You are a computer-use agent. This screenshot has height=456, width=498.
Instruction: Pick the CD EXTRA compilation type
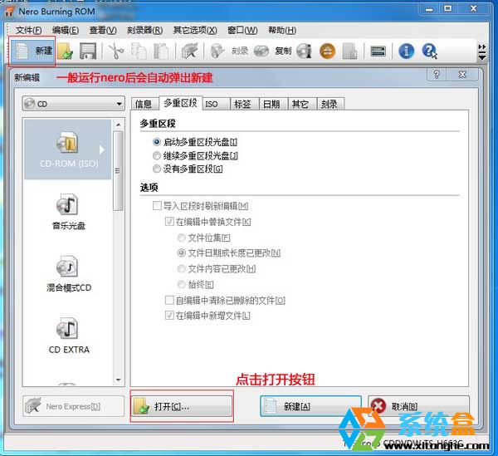pos(69,335)
